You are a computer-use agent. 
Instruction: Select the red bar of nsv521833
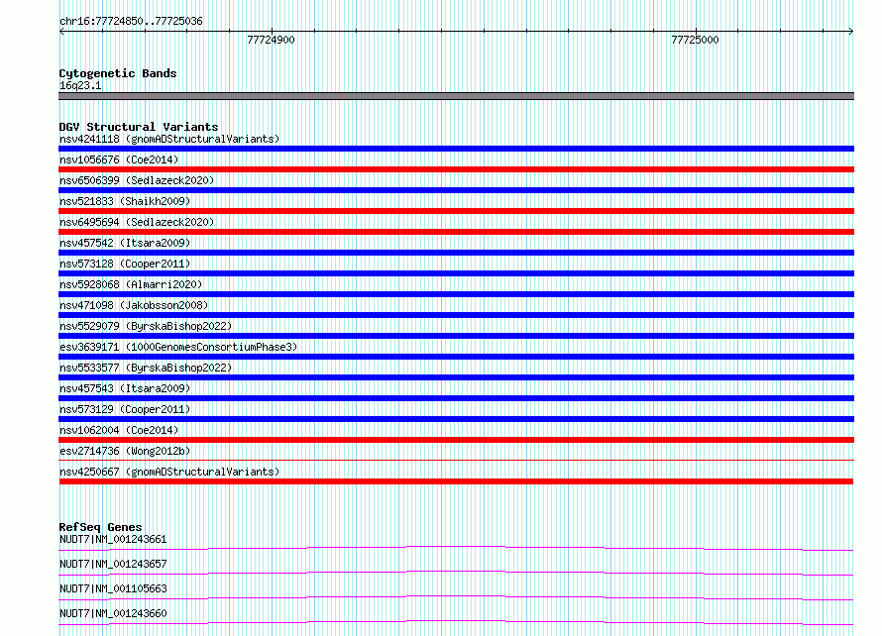tap(456, 211)
